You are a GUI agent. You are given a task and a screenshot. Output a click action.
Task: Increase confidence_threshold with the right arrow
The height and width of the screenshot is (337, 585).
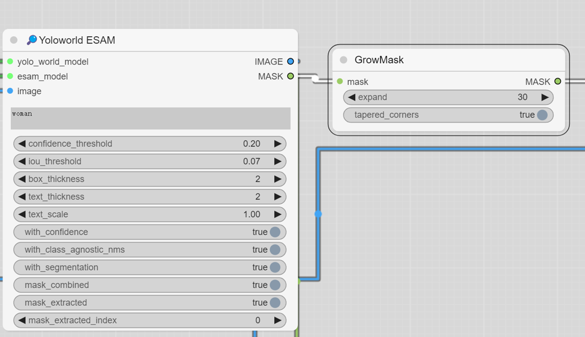pyautogui.click(x=278, y=144)
